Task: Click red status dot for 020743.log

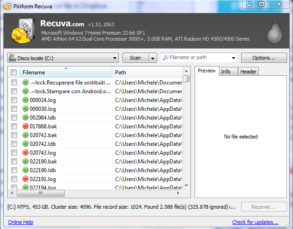Action: click(25, 152)
